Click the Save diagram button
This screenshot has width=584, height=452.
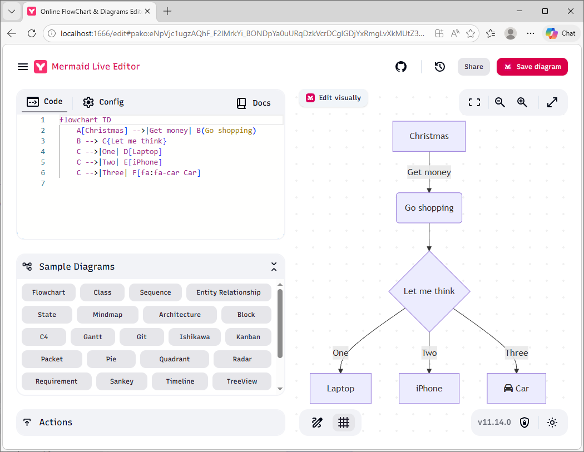[532, 67]
